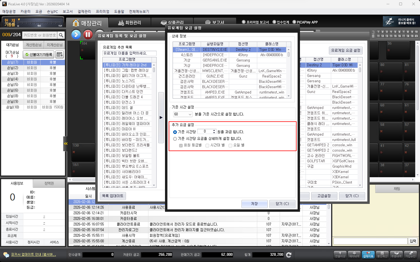
Task: Click the 목록 업데이트 button
Action: coord(112,196)
